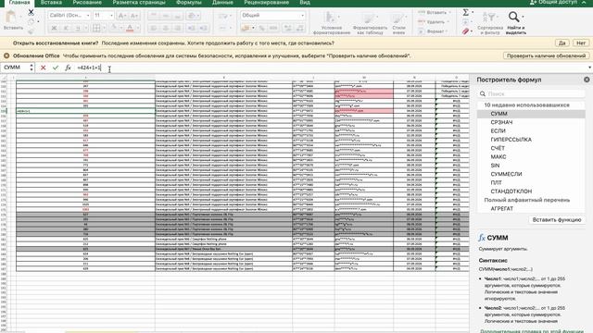Open text orientation icon
This screenshot has height=333, width=593.
pyautogui.click(x=192, y=16)
